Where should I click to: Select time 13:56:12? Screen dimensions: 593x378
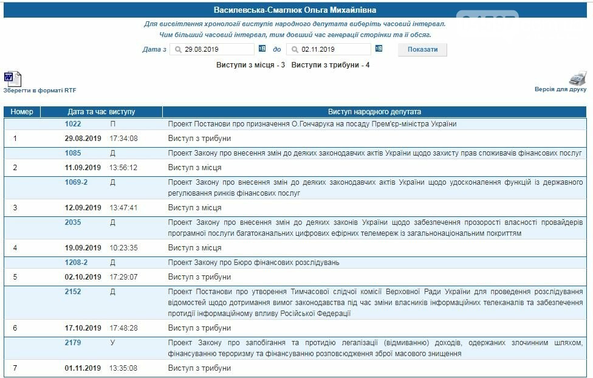[x=123, y=168]
